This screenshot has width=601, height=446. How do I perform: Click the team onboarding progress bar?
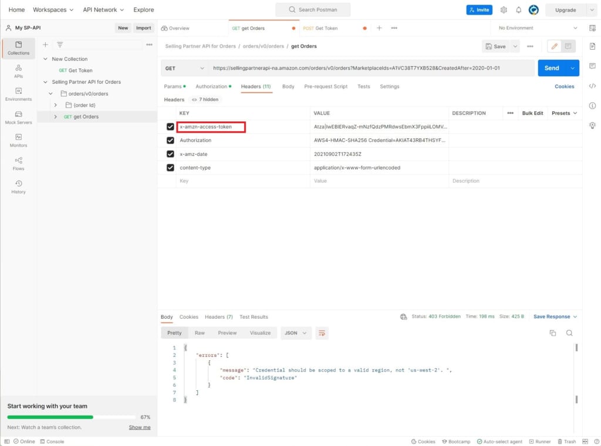71,417
